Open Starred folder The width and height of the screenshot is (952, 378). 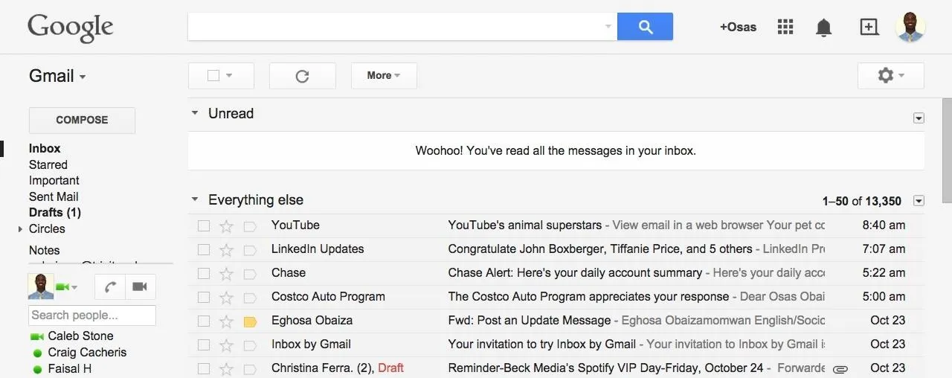pyautogui.click(x=48, y=165)
